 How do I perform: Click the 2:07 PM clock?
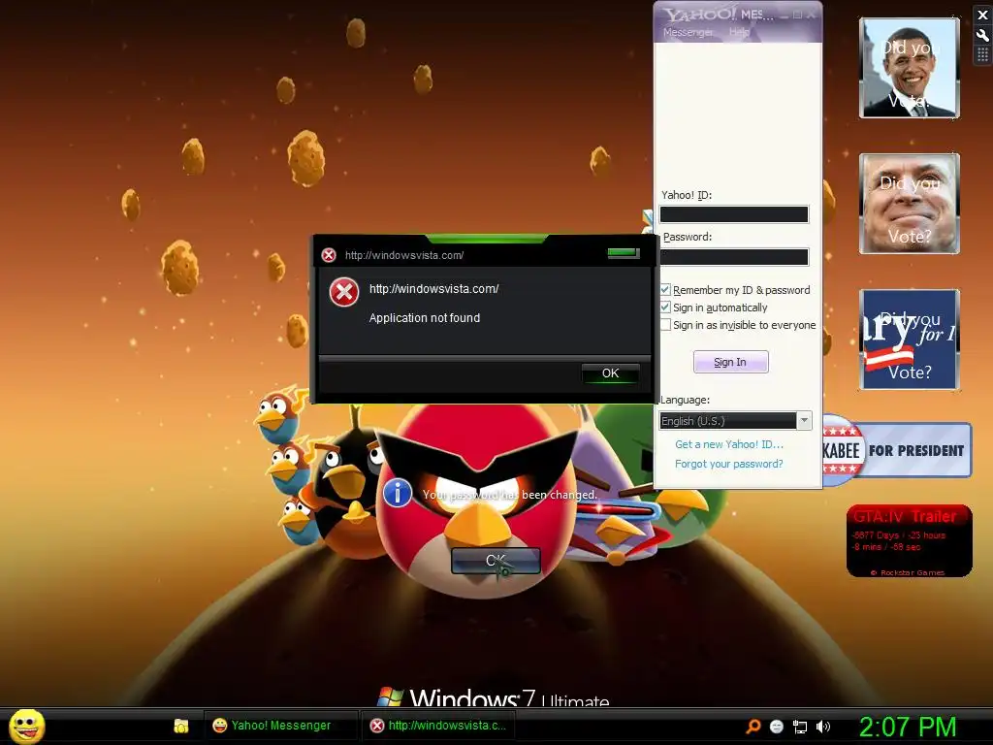(908, 727)
